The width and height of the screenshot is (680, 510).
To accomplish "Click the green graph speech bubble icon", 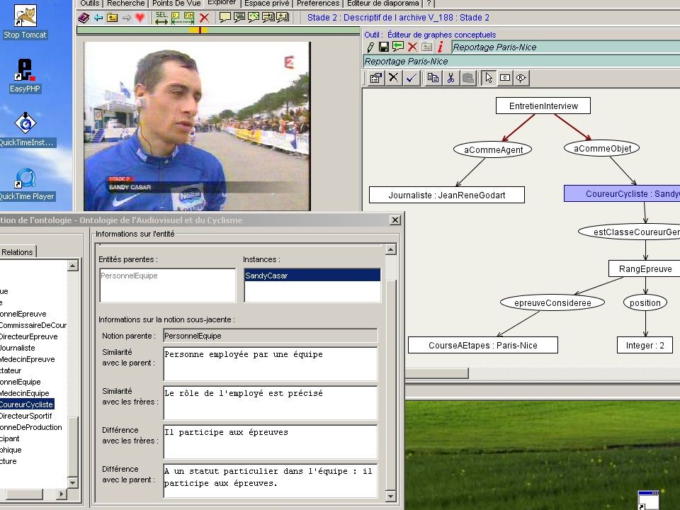I will 254,18.
